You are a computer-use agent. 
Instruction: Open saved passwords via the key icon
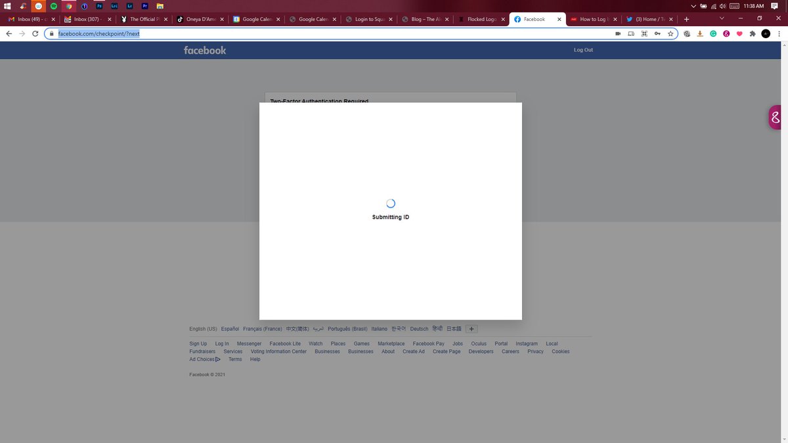(x=657, y=33)
